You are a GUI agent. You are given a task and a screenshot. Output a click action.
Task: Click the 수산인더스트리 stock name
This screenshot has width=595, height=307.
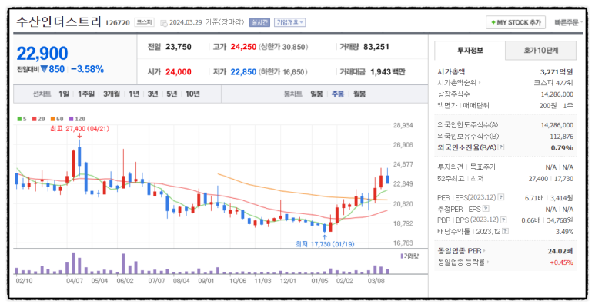click(x=58, y=21)
